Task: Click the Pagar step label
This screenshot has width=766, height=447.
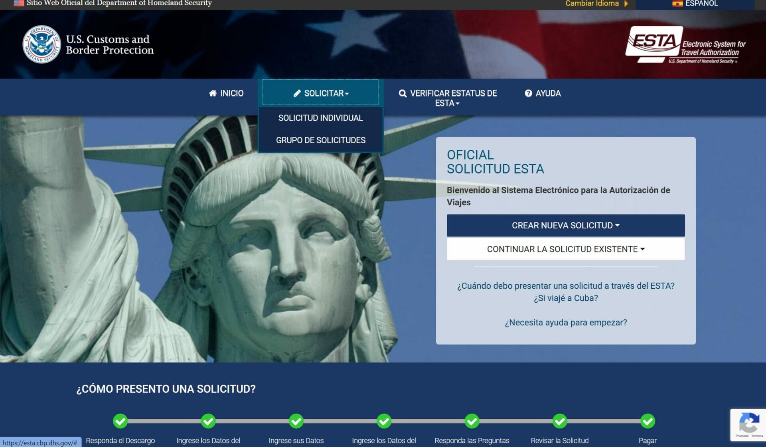Action: [648, 441]
